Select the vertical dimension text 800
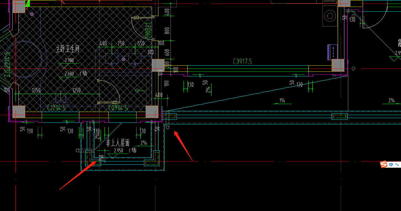The height and width of the screenshot is (211, 401). click(167, 31)
